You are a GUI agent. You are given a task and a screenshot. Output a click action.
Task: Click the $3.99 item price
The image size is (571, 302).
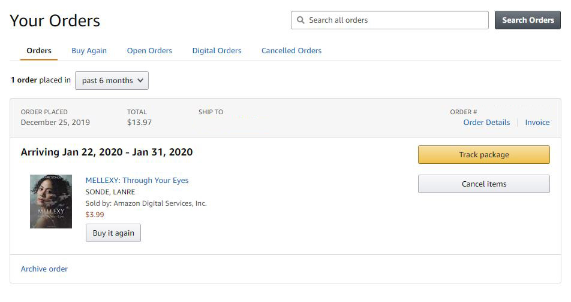pyautogui.click(x=95, y=215)
